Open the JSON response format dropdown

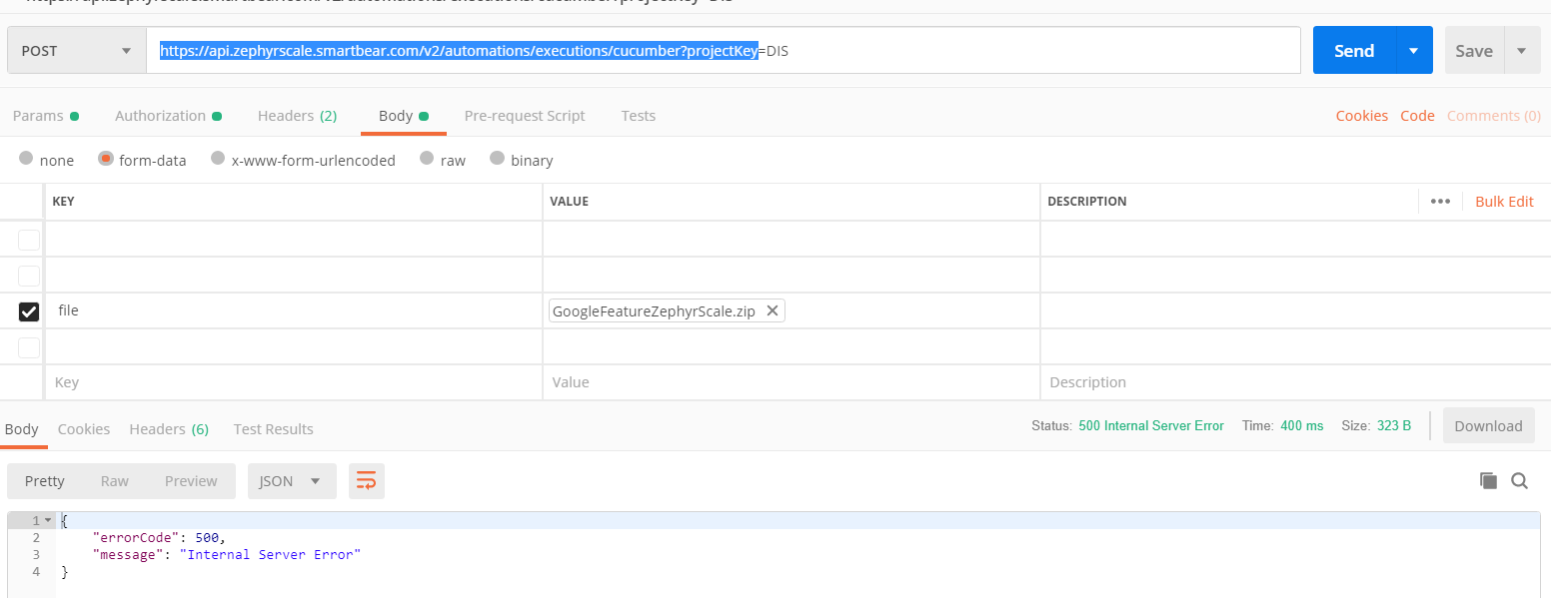291,480
